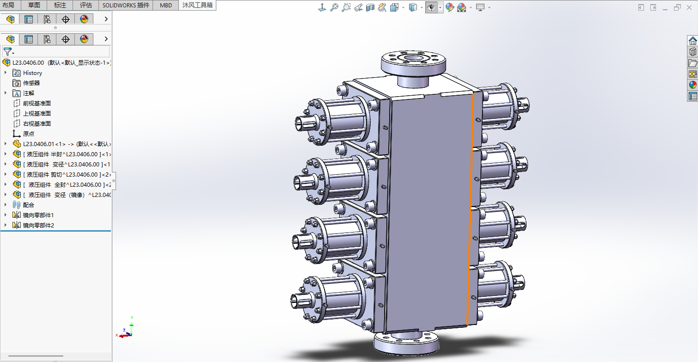Open the Design Library task pane icon
Screen dimensions: 698x362
pos(692,52)
